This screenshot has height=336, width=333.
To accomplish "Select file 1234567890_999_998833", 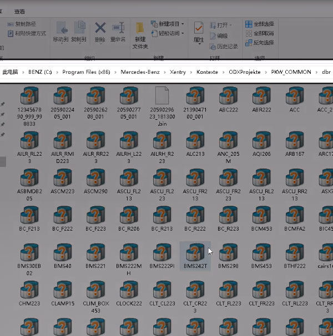I will coord(29,106).
